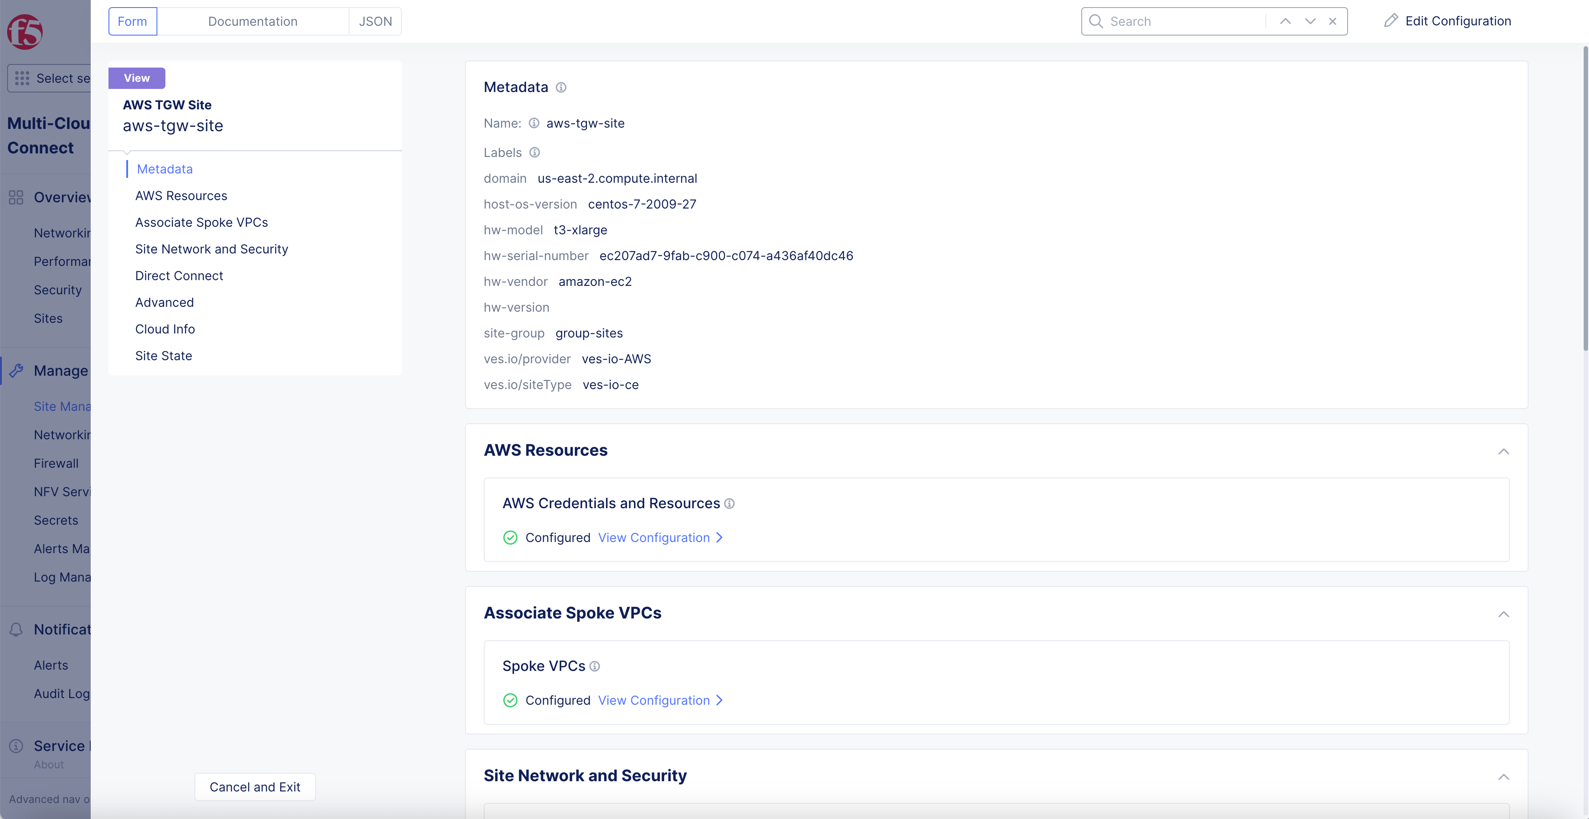
Task: Switch to the Form tab
Action: (132, 22)
